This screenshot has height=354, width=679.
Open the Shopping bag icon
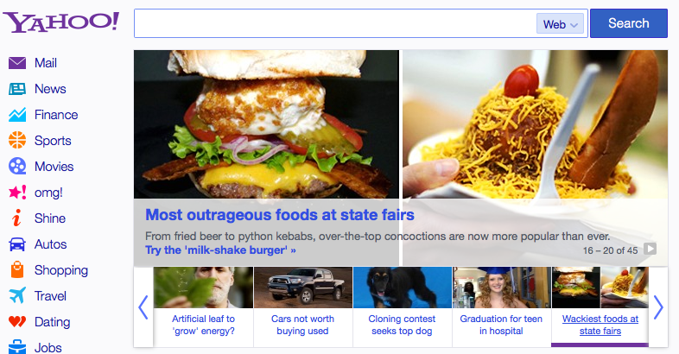coord(17,269)
